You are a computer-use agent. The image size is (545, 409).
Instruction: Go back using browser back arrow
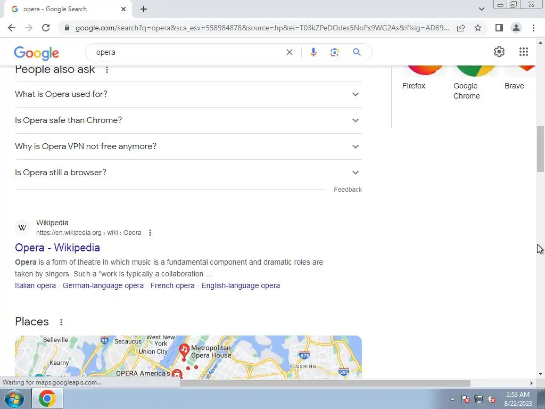[x=12, y=28]
